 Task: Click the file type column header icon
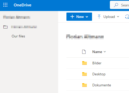tap(84, 52)
